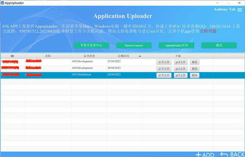245x157 pixels.
Task: Sort by the 证书类型 column header
Action: click(x=89, y=56)
